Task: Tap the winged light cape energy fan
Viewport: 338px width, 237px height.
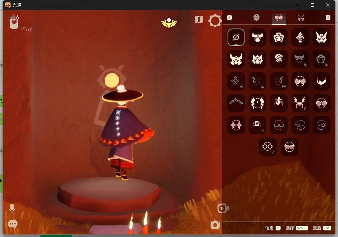Action: (x=169, y=23)
